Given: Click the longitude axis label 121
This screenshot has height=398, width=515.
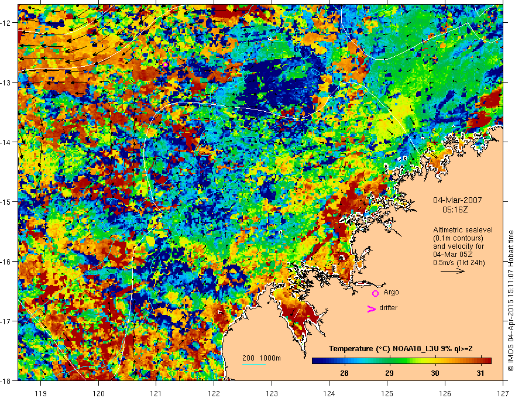Looking at the screenshot, I should pyautogui.click(x=156, y=393).
